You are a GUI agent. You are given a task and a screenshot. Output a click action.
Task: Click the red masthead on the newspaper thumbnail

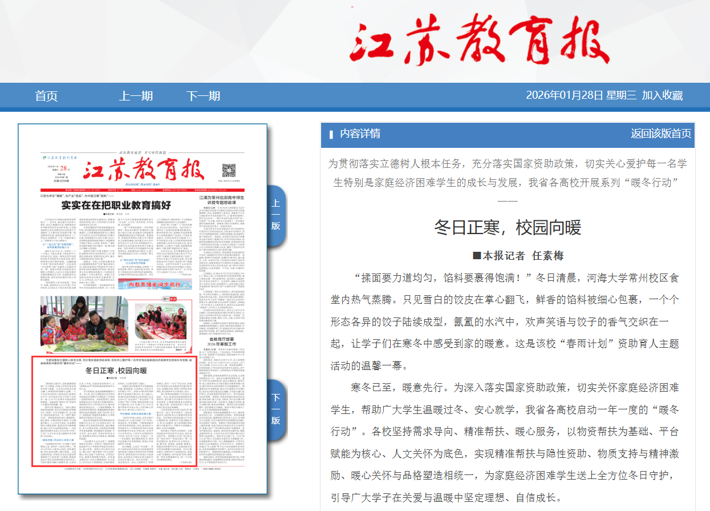pos(143,170)
